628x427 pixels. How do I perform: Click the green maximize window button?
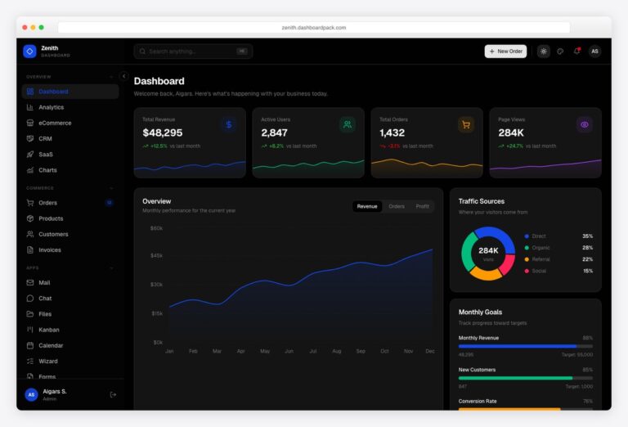coord(41,27)
